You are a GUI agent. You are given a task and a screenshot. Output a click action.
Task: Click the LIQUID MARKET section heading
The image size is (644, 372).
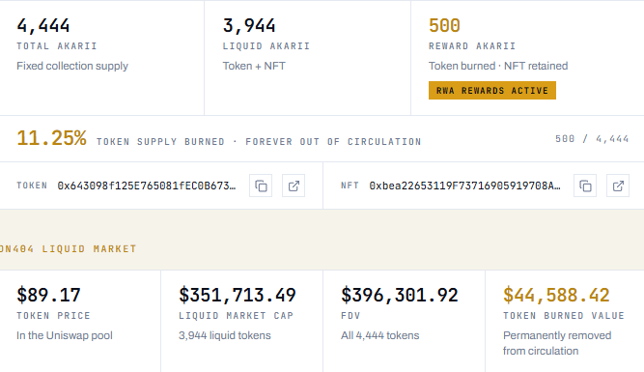[x=69, y=249]
